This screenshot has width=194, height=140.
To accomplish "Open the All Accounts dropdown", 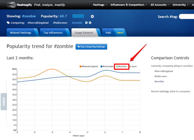I will pos(160,5).
